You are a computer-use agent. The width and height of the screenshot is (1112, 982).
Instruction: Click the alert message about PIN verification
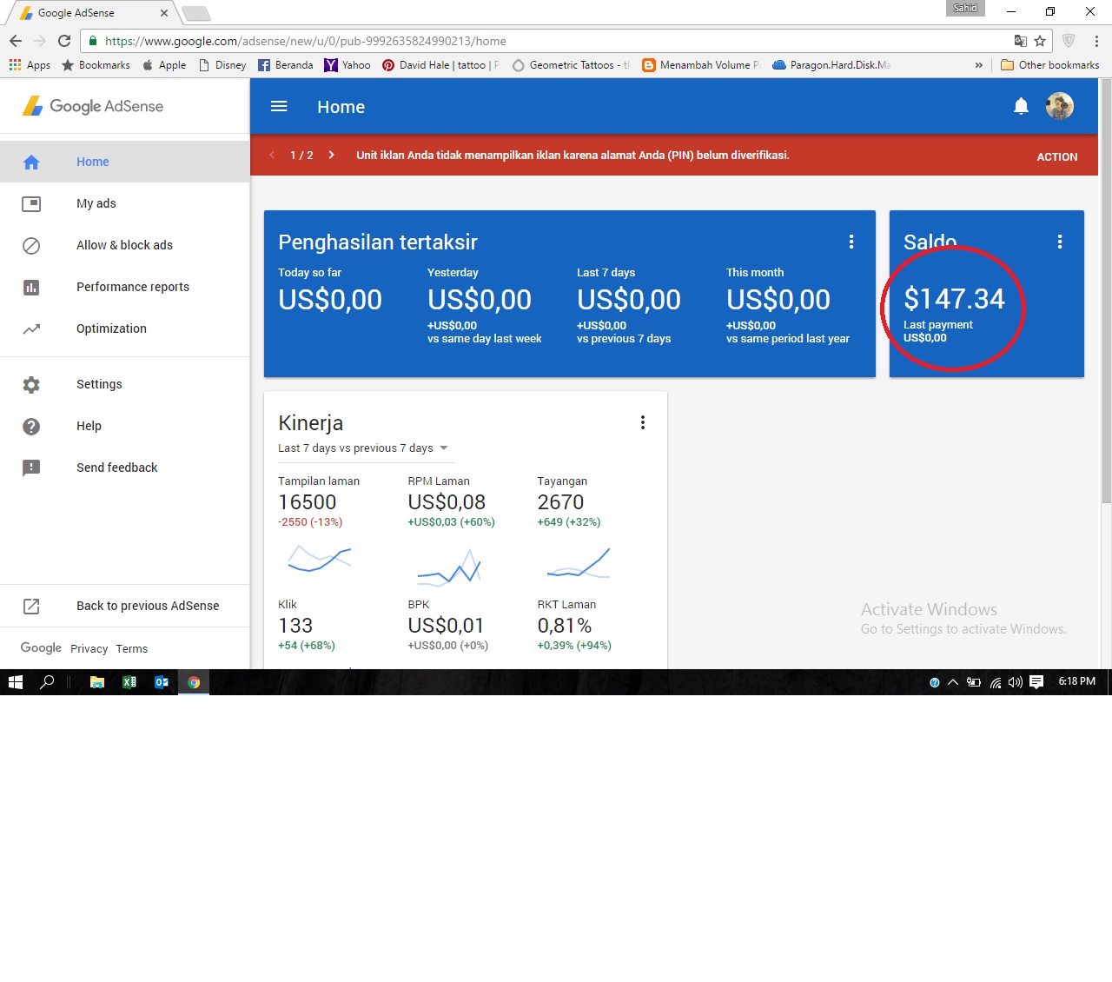coord(573,155)
